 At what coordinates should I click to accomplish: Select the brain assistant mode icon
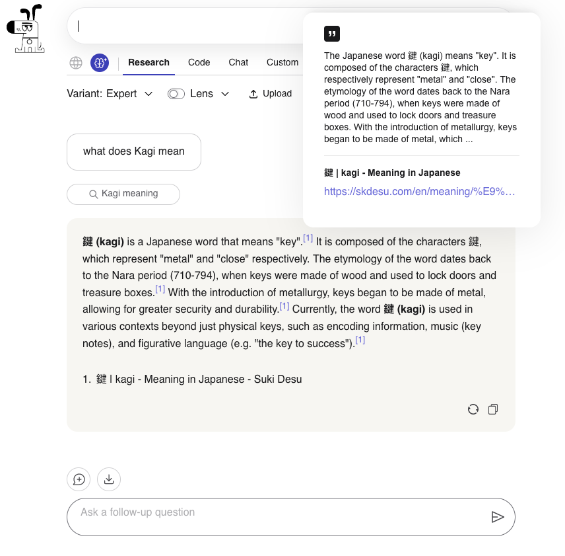[100, 63]
